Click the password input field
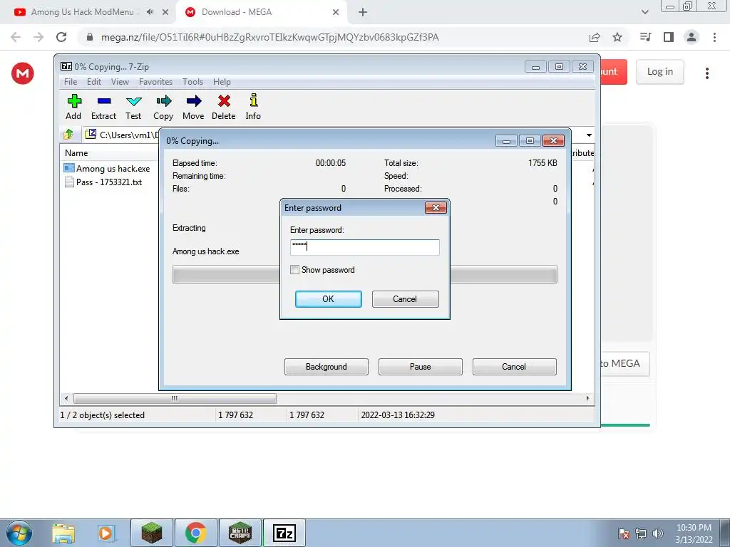 pyautogui.click(x=364, y=247)
